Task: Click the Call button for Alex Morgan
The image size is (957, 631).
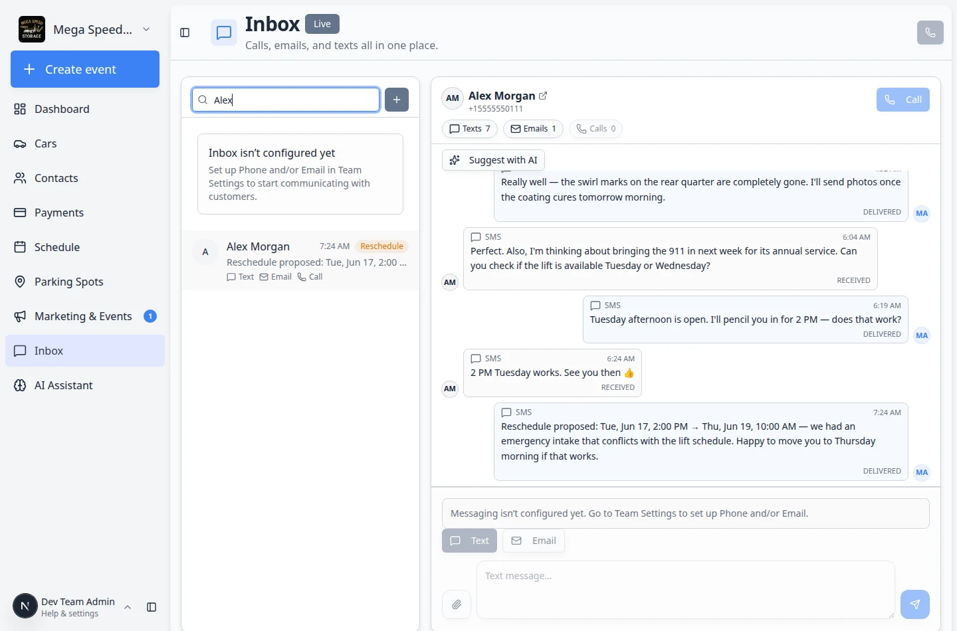Action: click(903, 100)
